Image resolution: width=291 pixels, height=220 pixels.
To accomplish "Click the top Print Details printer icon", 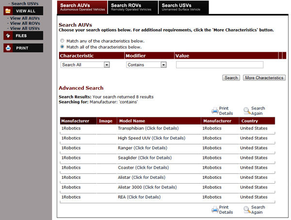I will point(215,110).
